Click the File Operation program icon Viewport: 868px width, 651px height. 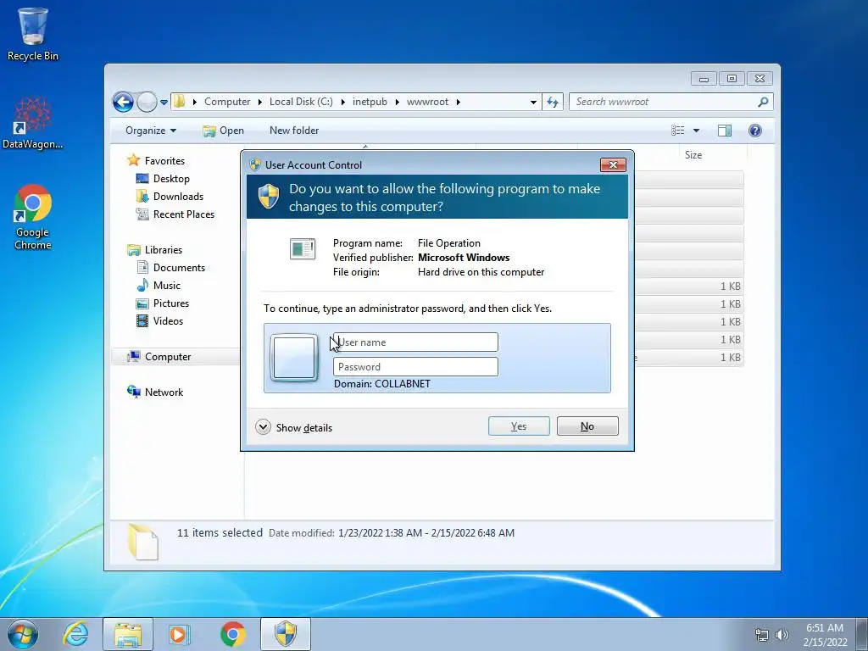(303, 249)
